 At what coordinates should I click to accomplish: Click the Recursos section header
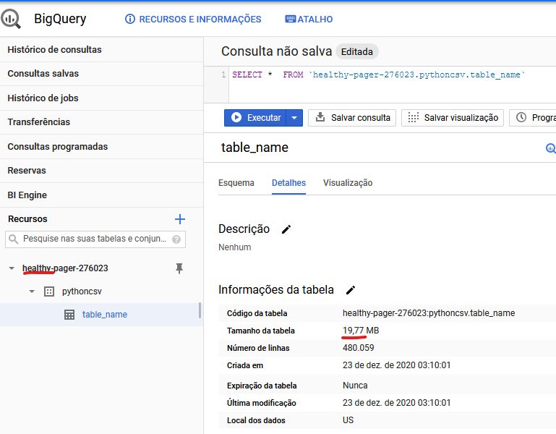[x=27, y=219]
